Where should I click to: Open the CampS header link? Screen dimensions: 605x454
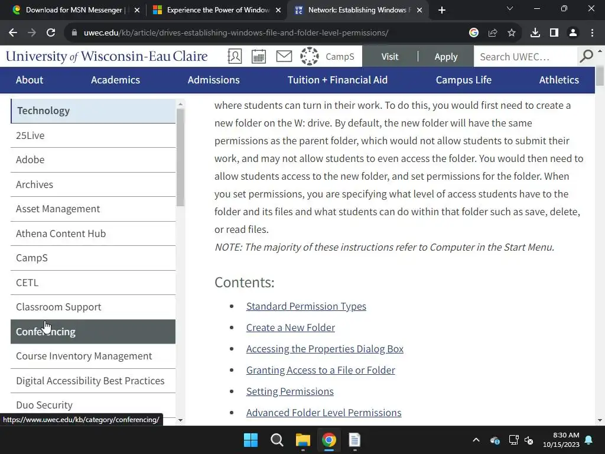point(340,57)
